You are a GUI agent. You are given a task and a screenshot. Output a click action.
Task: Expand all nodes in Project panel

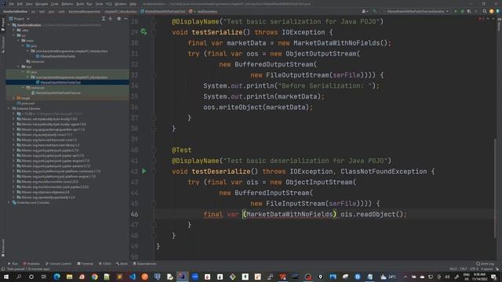104,19
